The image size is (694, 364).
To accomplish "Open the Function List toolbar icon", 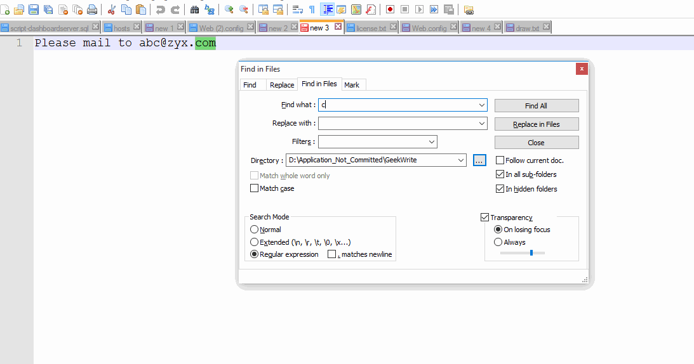I will pos(370,10).
